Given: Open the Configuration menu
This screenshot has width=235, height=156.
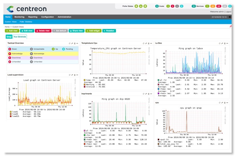Looking at the screenshot, I should point(47,17).
